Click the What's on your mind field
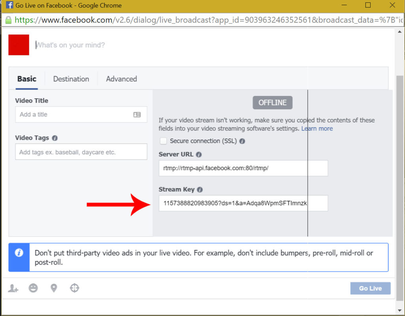This screenshot has height=316, width=405. tap(70, 45)
